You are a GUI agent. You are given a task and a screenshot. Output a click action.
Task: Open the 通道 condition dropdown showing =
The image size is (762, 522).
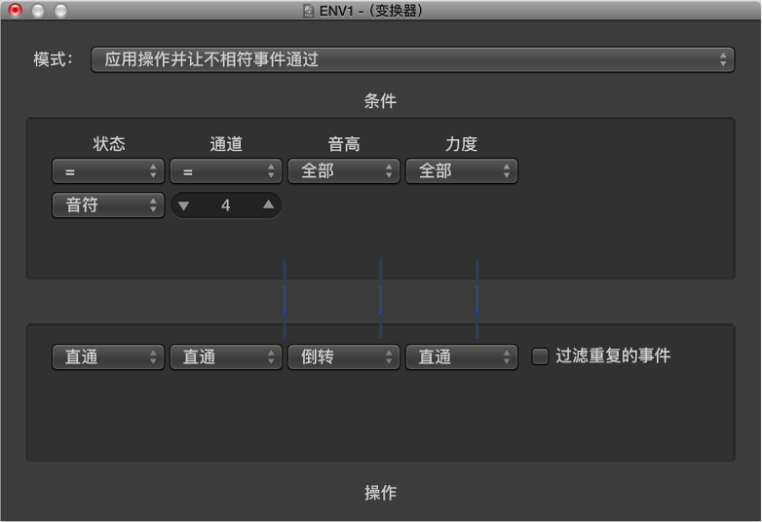click(226, 171)
